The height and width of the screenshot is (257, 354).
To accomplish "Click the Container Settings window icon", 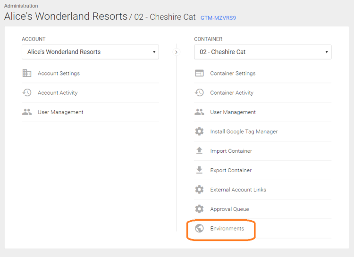I will pyautogui.click(x=199, y=73).
